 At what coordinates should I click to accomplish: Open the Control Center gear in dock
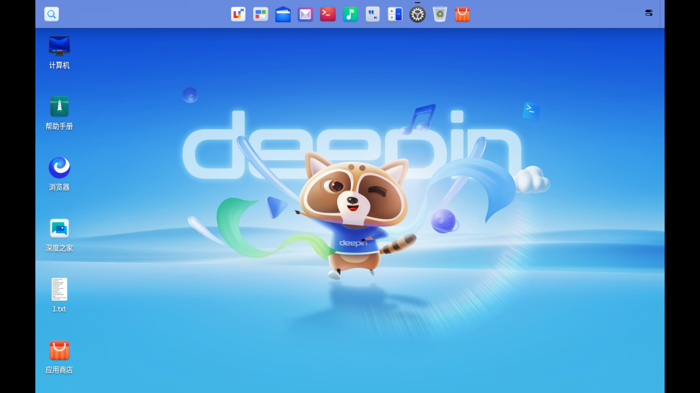[x=418, y=14]
